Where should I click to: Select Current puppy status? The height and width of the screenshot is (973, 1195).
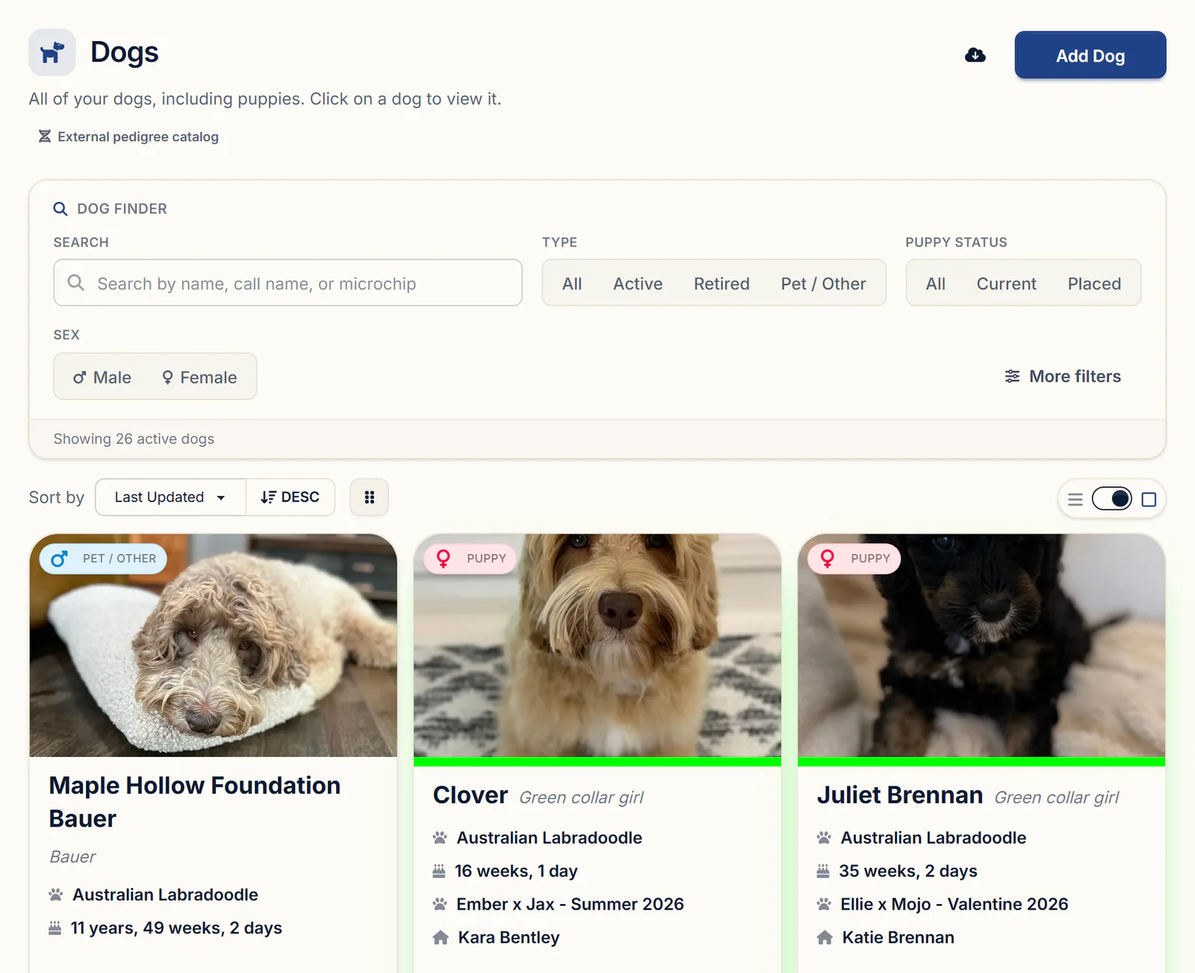pyautogui.click(x=1006, y=284)
